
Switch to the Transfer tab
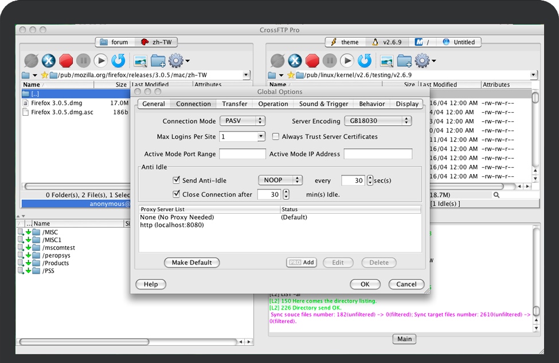point(234,104)
